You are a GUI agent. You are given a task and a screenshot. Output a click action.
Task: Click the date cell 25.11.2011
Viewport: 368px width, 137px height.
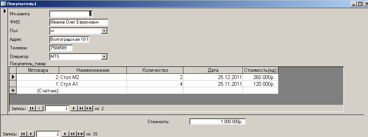(x=213, y=84)
